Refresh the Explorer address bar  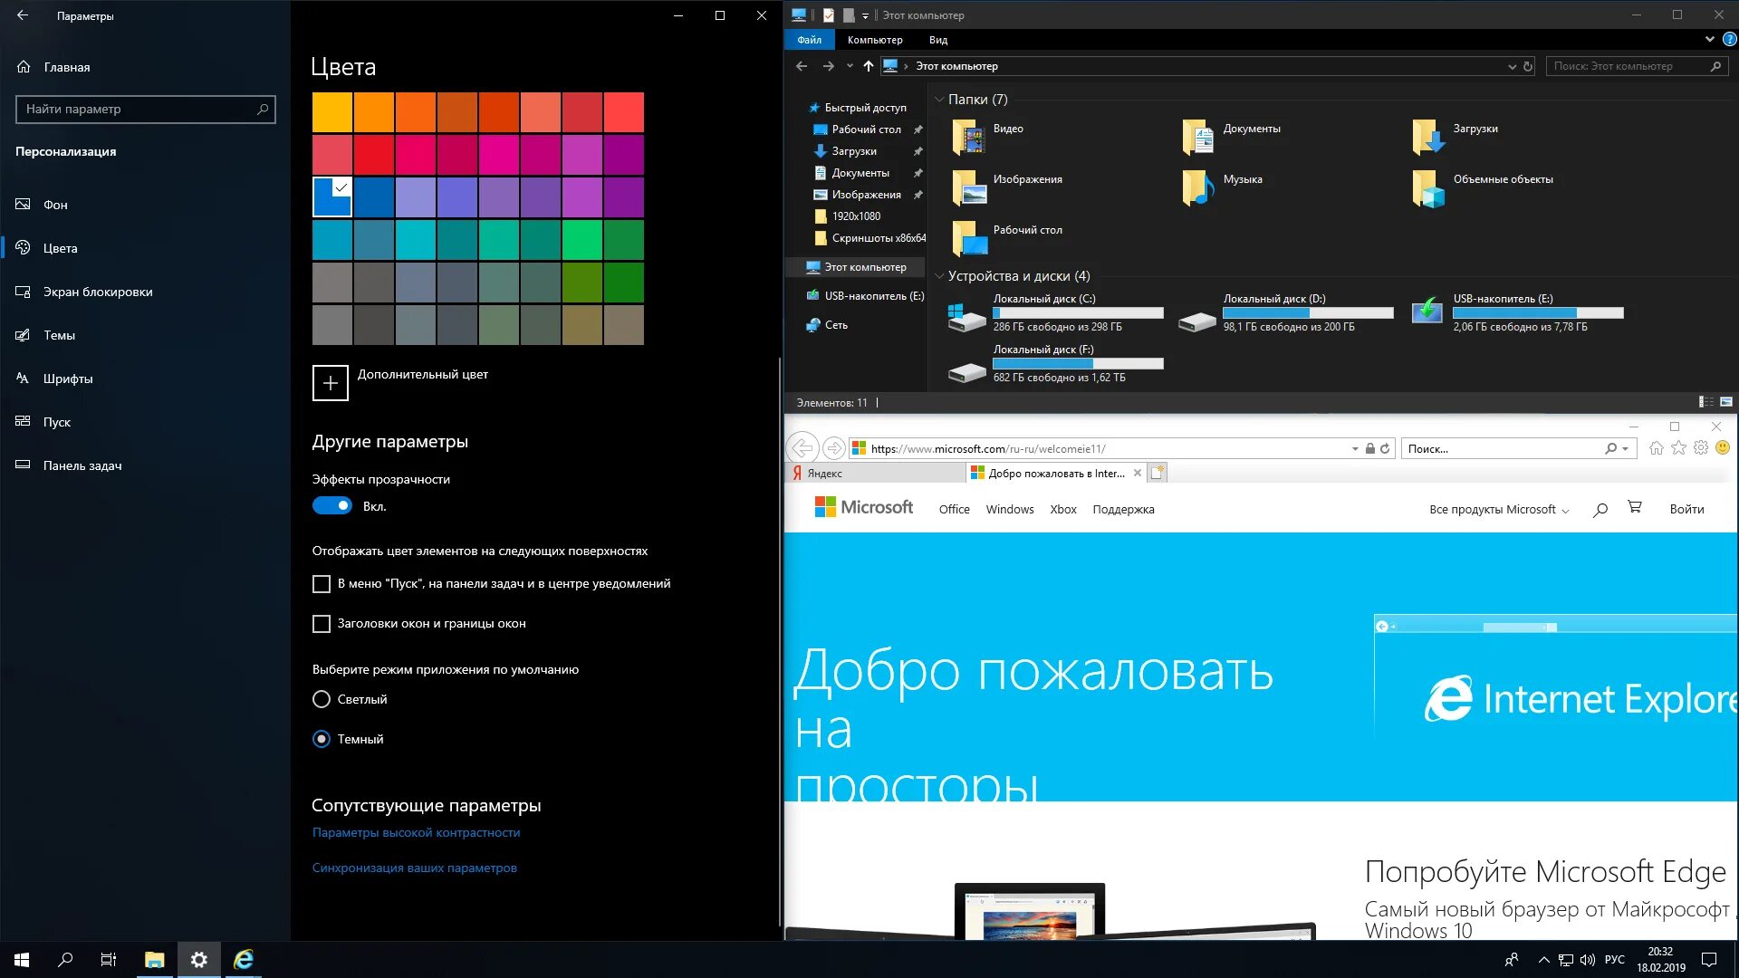pyautogui.click(x=1528, y=66)
